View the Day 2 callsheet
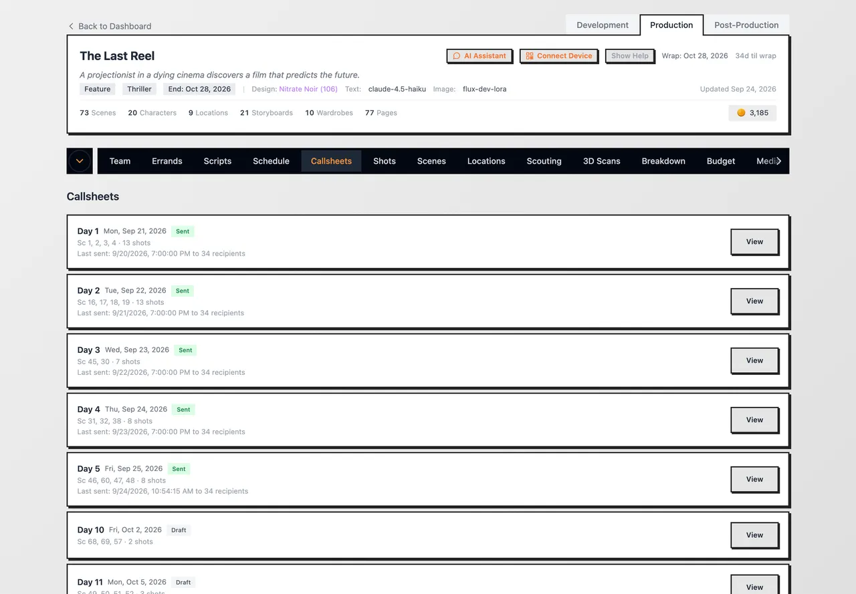 pyautogui.click(x=754, y=301)
